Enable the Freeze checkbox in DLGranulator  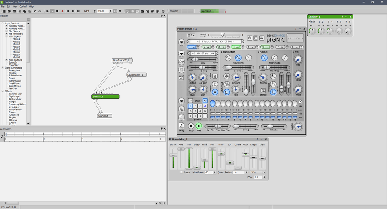(x=182, y=172)
